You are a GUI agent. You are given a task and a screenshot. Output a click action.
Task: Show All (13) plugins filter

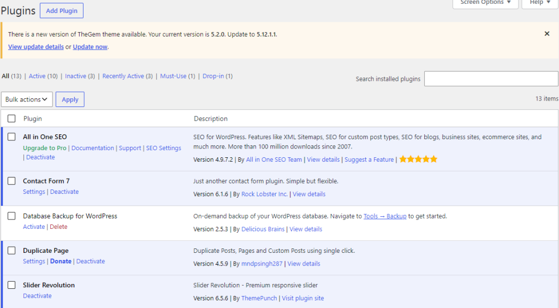(x=11, y=76)
